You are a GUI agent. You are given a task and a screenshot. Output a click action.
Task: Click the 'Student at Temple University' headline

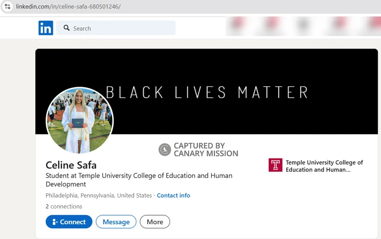(x=139, y=180)
